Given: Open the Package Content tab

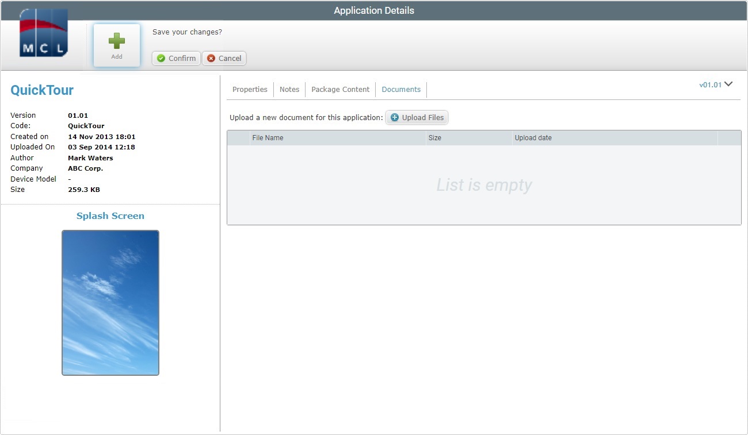Looking at the screenshot, I should [340, 89].
